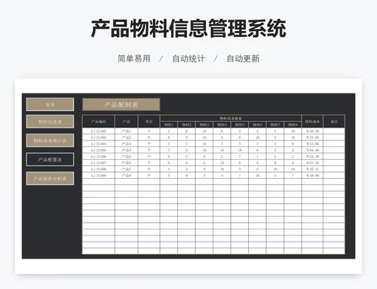Click the empty 备注 cell for 产品4
Screen dimensions: 377x289
334,150
